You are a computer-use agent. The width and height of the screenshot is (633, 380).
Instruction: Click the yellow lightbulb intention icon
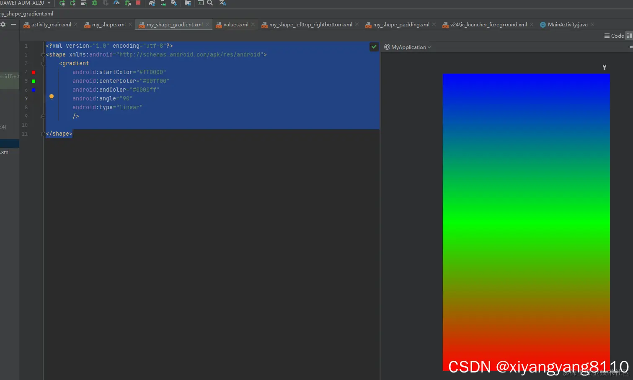click(x=52, y=97)
